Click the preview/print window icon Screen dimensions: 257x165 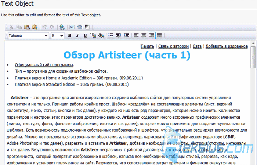[x=80, y=27]
